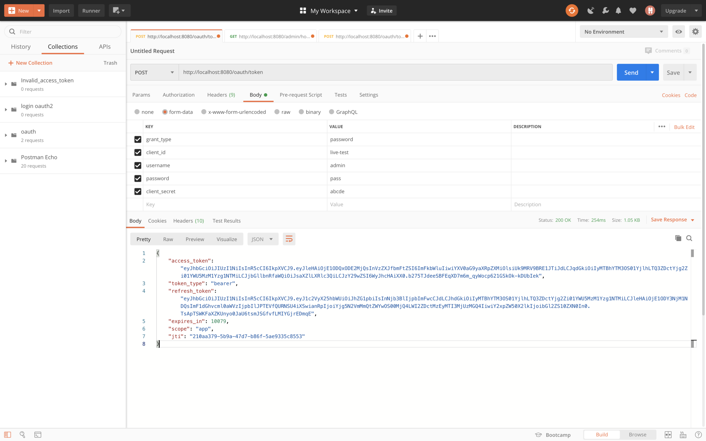Uncheck the client_secret parameter checkbox

click(x=138, y=191)
